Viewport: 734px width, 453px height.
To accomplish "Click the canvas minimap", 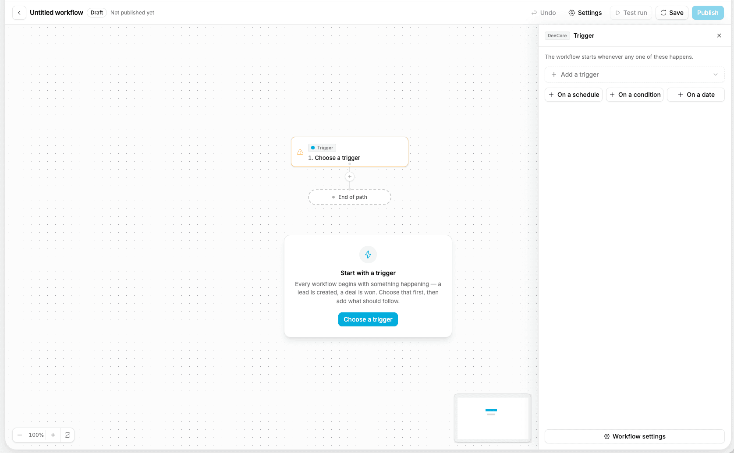I will pyautogui.click(x=493, y=418).
